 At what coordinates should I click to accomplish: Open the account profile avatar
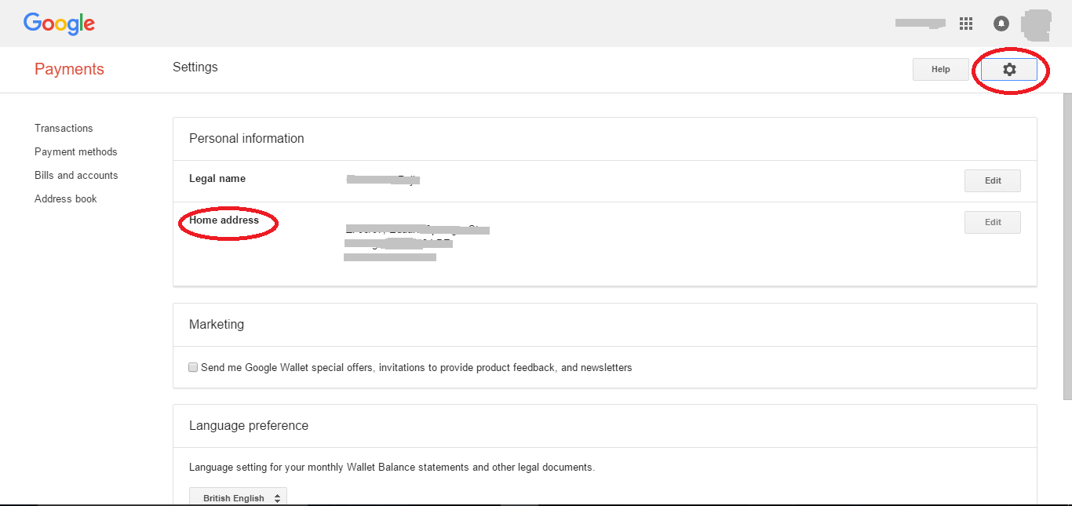[1036, 24]
